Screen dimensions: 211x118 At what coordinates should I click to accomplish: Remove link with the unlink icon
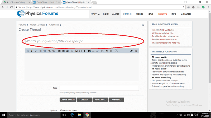coord(54,51)
